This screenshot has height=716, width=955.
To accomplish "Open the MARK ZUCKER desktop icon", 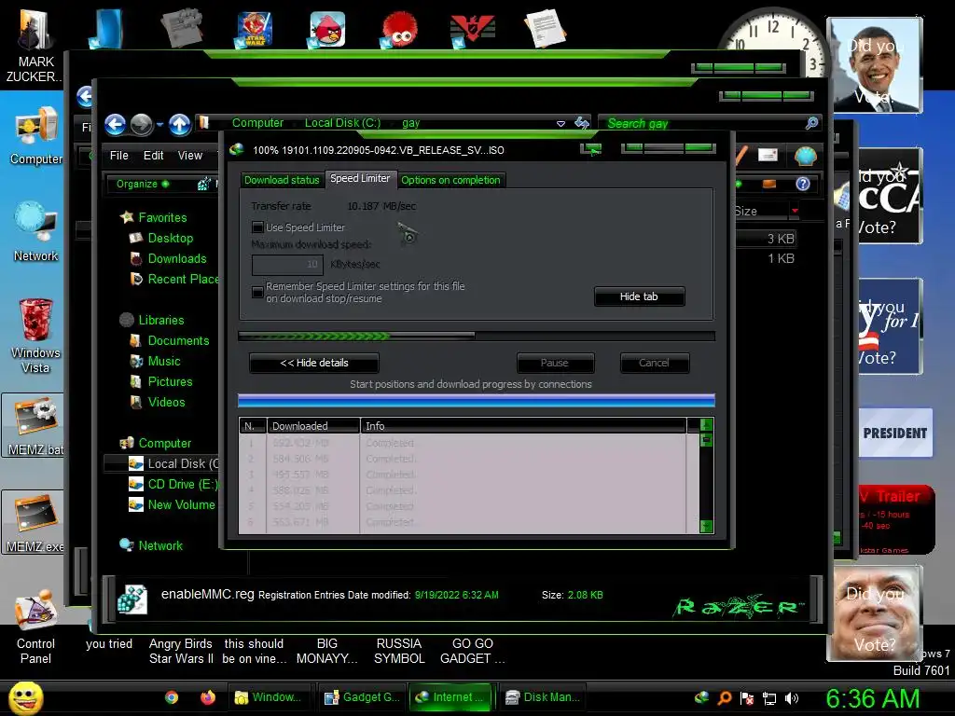I will tap(35, 46).
